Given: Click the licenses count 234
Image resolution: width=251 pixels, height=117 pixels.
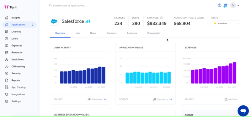Looking at the screenshot, I should [x=118, y=24].
